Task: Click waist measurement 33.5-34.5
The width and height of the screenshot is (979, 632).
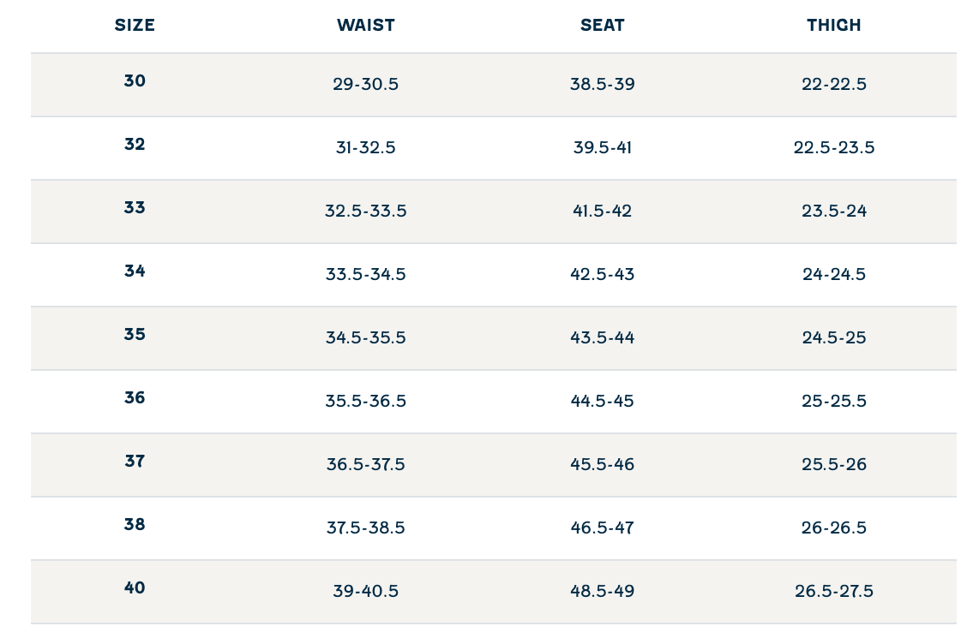Action: pyautogui.click(x=366, y=275)
